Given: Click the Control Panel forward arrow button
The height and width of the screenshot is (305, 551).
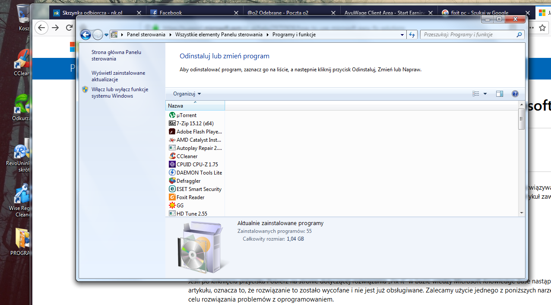Looking at the screenshot, I should [98, 35].
